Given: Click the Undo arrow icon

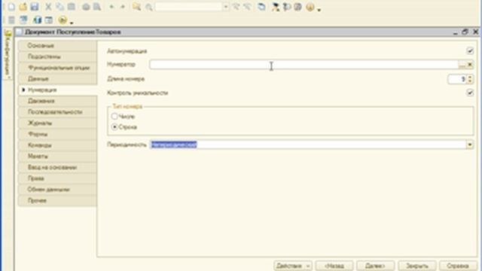Looking at the screenshot, I should click(111, 7).
